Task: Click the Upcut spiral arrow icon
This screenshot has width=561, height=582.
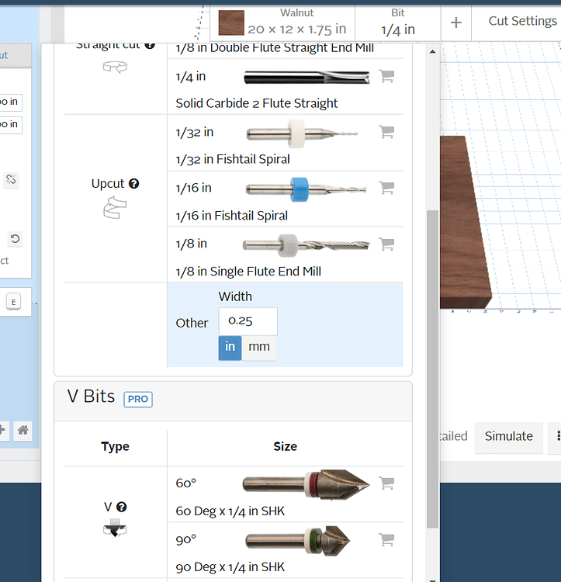Action: pos(115,208)
